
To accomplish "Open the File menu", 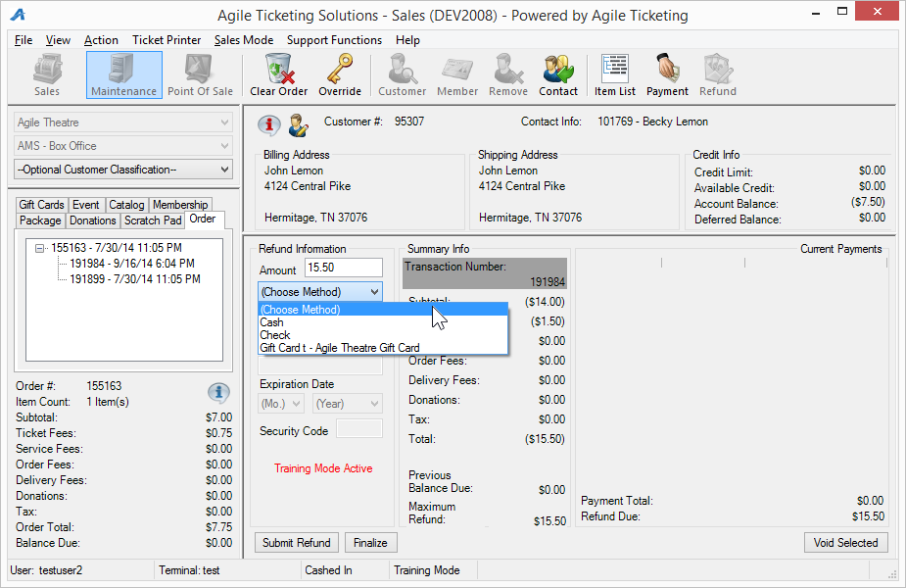I will click(24, 40).
